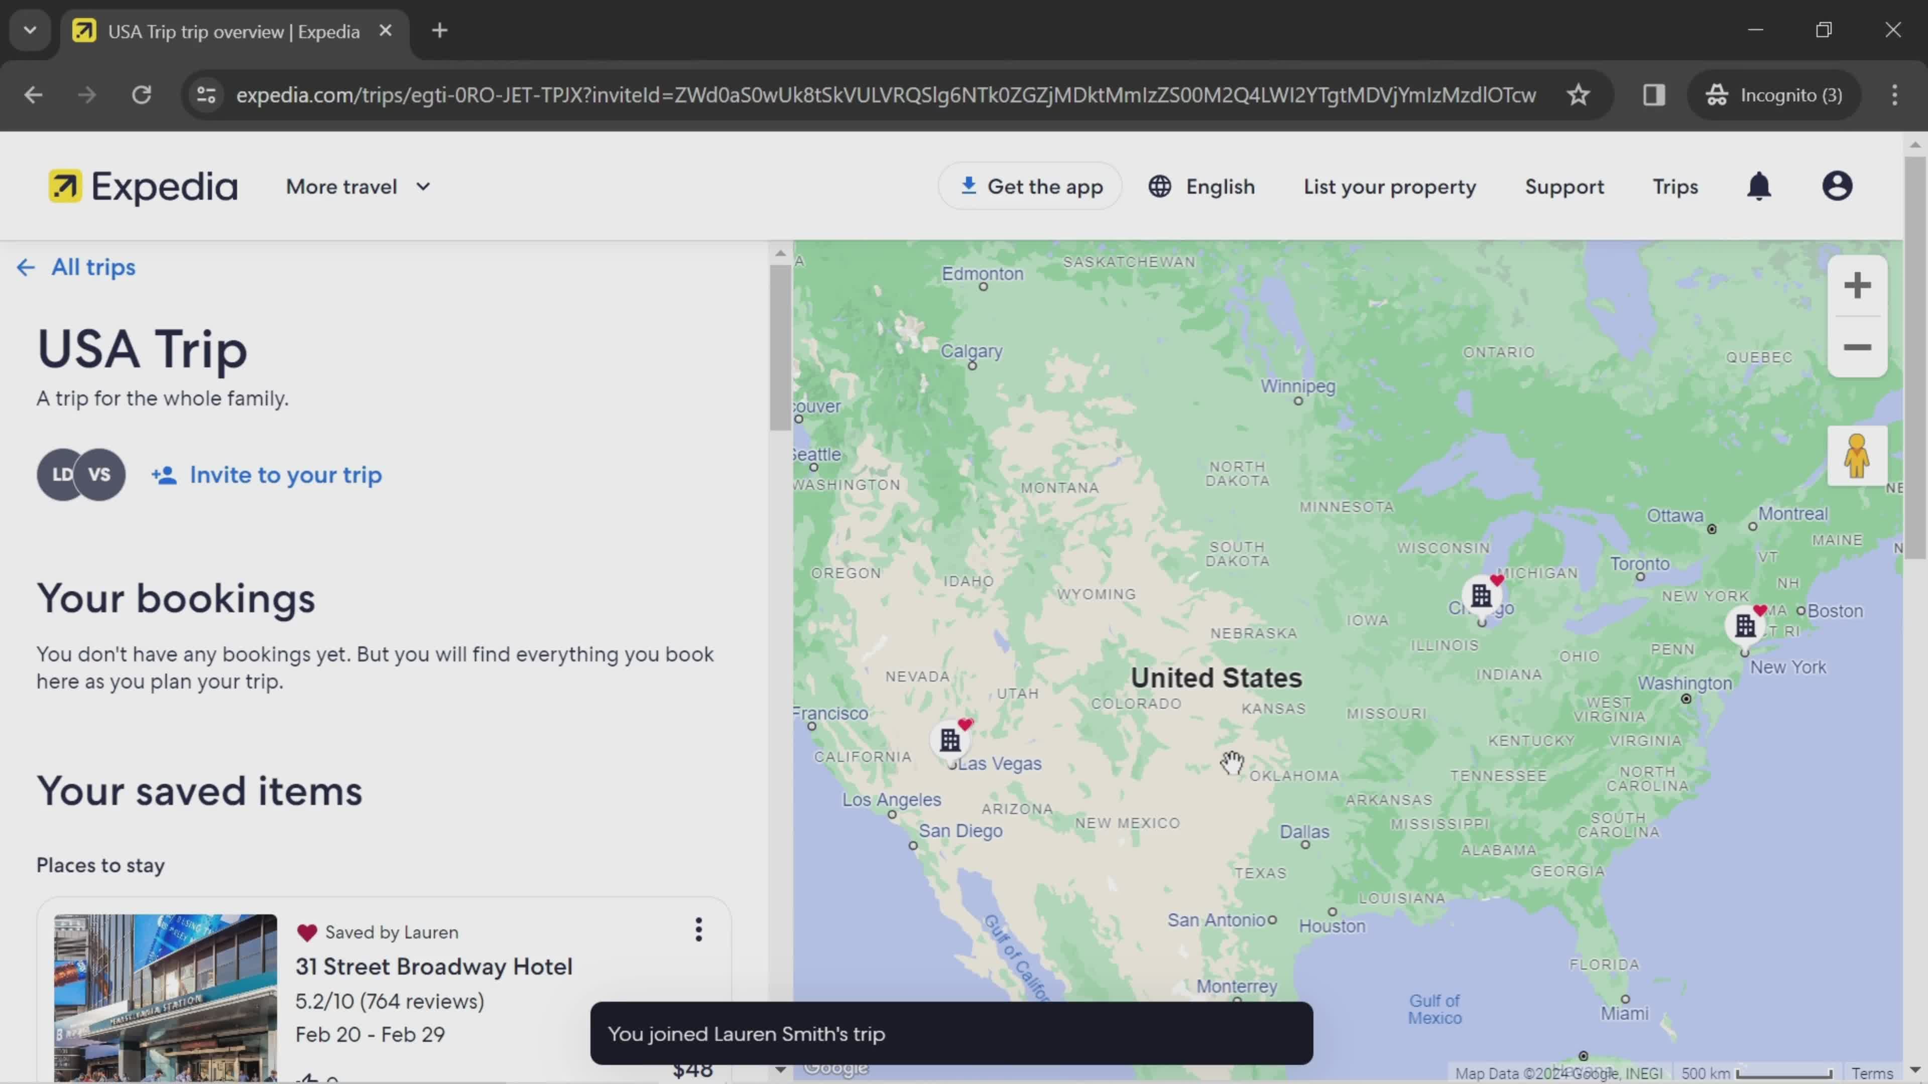The height and width of the screenshot is (1084, 1928).
Task: Expand the More travel dropdown
Action: click(358, 186)
